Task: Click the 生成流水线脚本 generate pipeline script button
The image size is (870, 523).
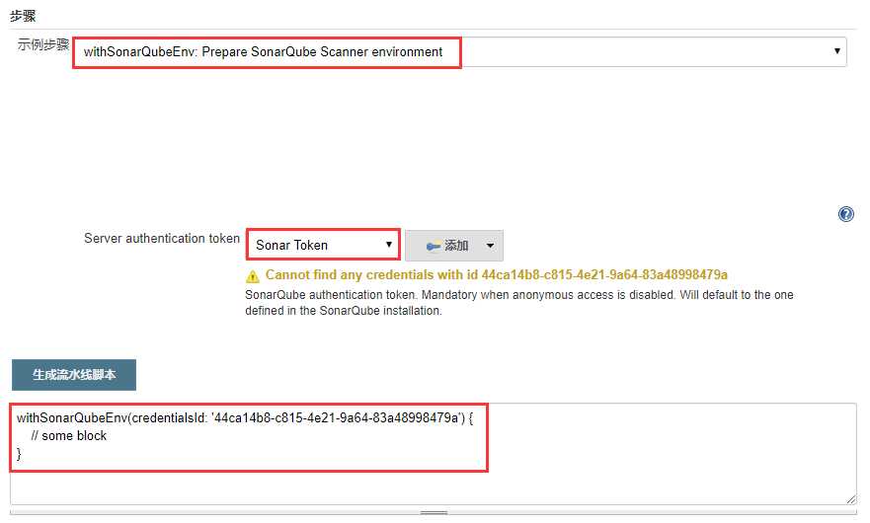Action: coord(74,375)
